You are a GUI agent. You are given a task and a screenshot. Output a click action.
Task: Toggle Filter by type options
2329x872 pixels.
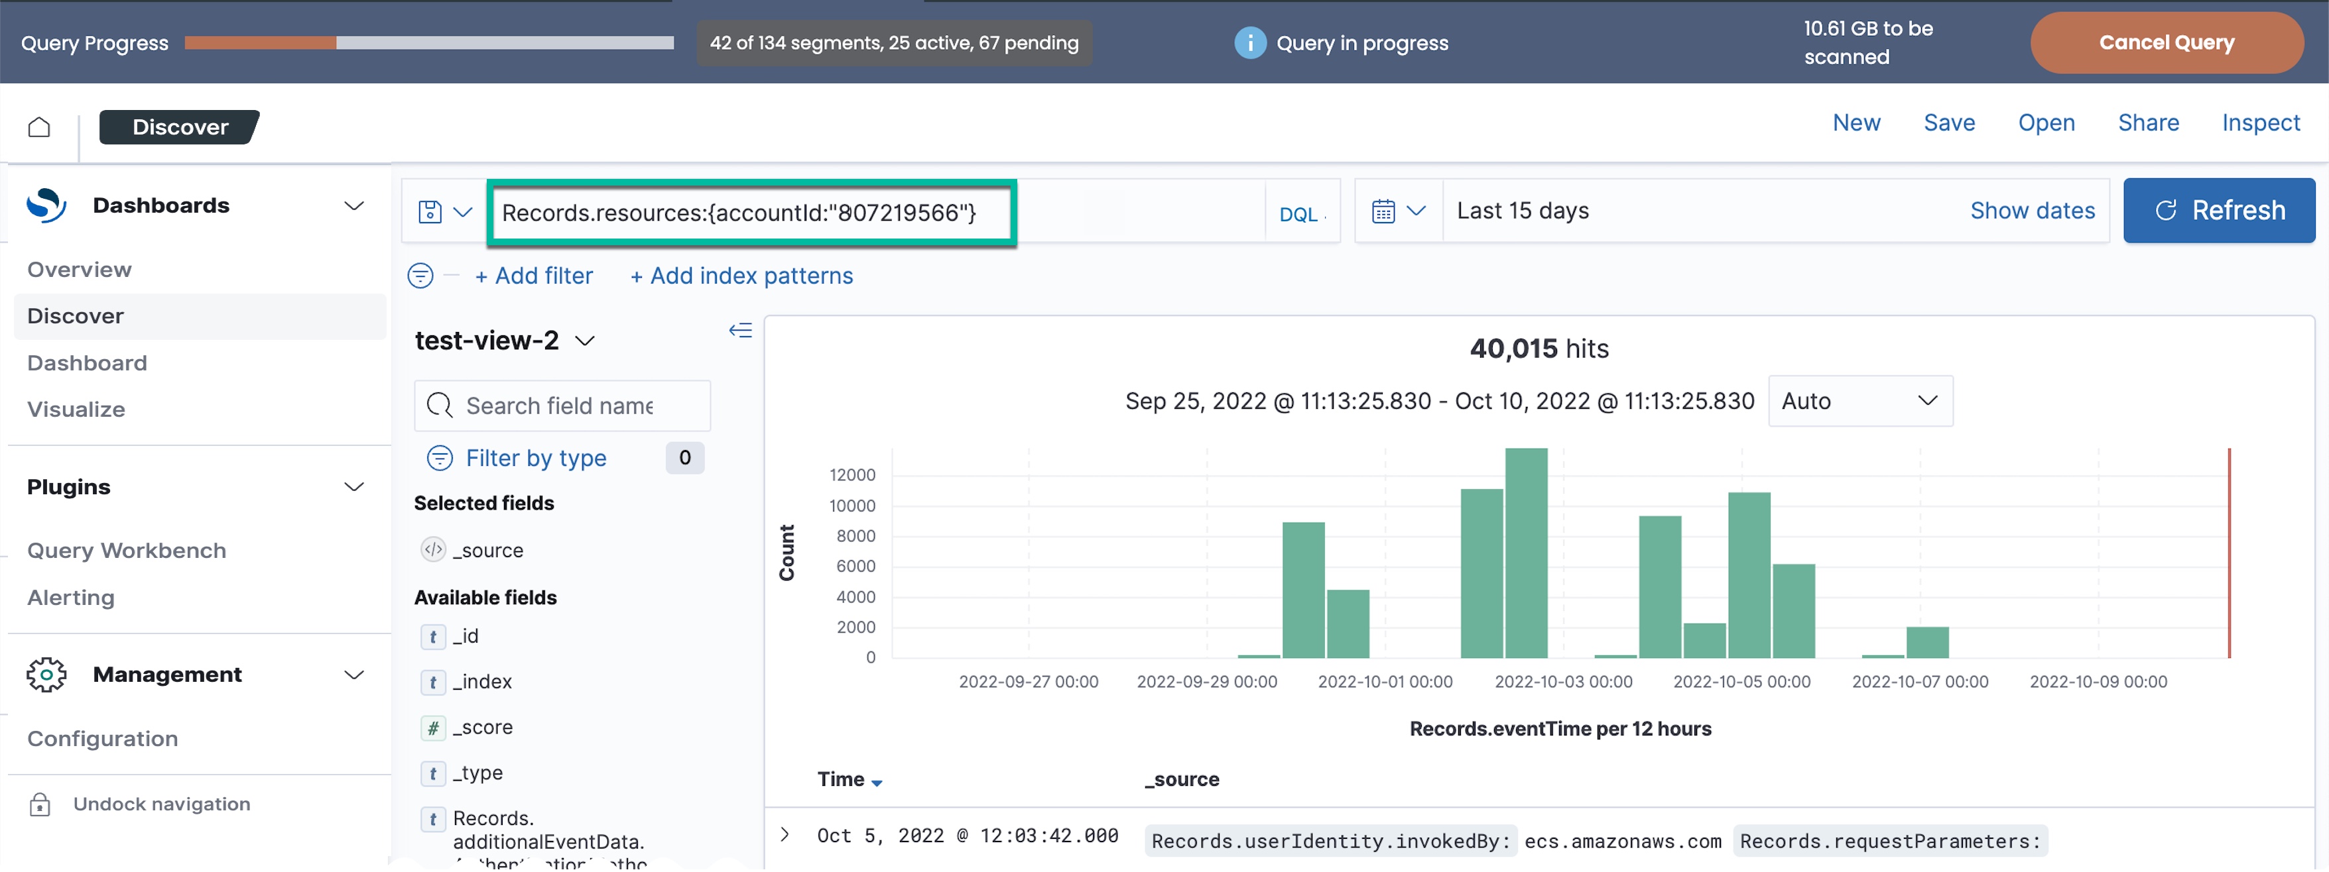coord(535,458)
